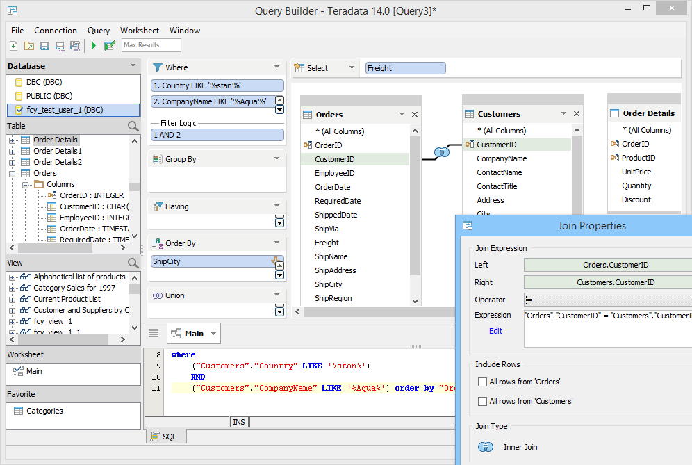Screen dimensions: 692x465
Task: Open the Where panel dropdown arrow
Action: point(277,67)
